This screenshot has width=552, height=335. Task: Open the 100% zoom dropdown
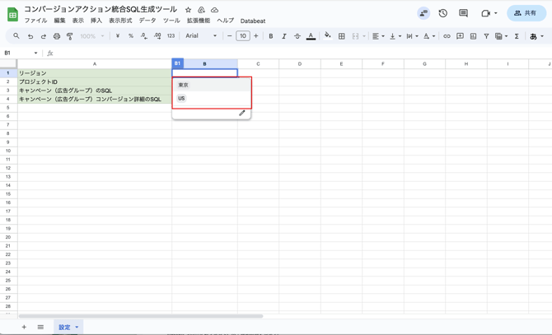(91, 36)
